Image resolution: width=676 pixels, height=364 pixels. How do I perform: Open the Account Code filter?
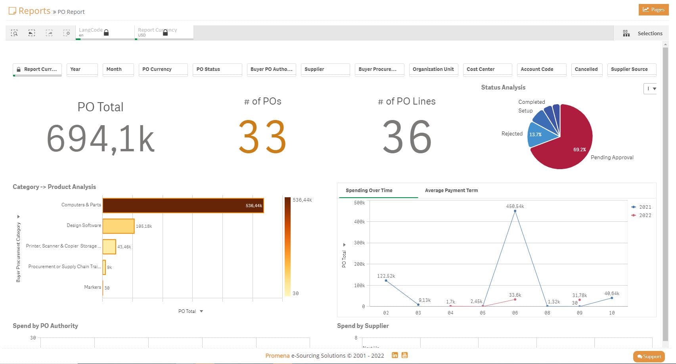[542, 69]
